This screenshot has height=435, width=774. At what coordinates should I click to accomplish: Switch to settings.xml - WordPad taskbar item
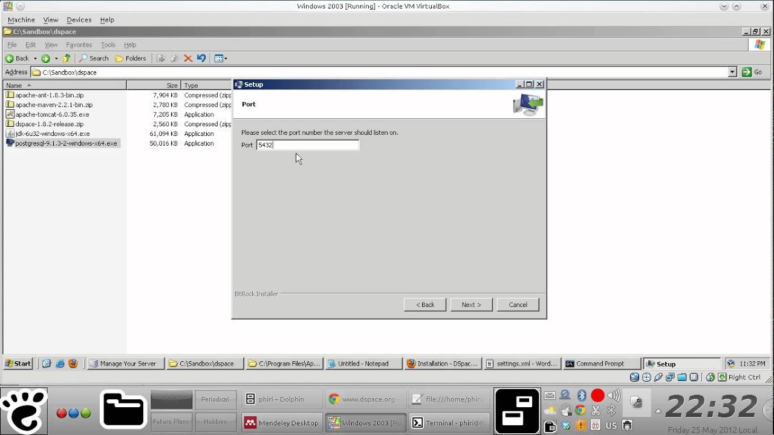[522, 364]
